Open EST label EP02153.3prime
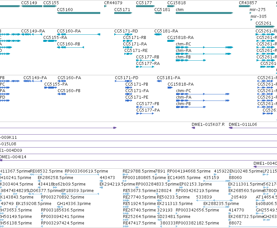The width and height of the screenshot is (277, 228). click(196, 184)
